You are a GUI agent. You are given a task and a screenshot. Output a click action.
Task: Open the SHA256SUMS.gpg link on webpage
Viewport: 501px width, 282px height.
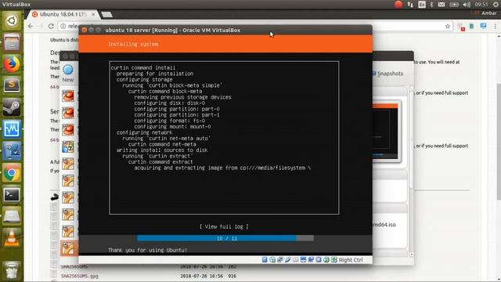[x=80, y=276]
